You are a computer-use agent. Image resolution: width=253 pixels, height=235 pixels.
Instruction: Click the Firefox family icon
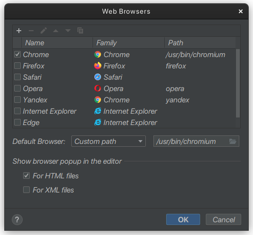98,66
